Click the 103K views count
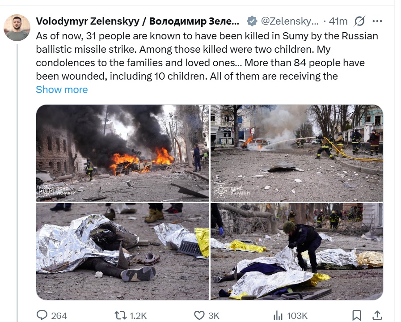Screen dimensions: 401x322 point(297,316)
